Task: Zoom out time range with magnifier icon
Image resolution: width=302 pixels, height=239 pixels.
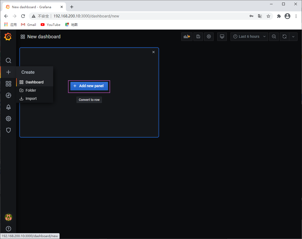Action: pyautogui.click(x=274, y=36)
